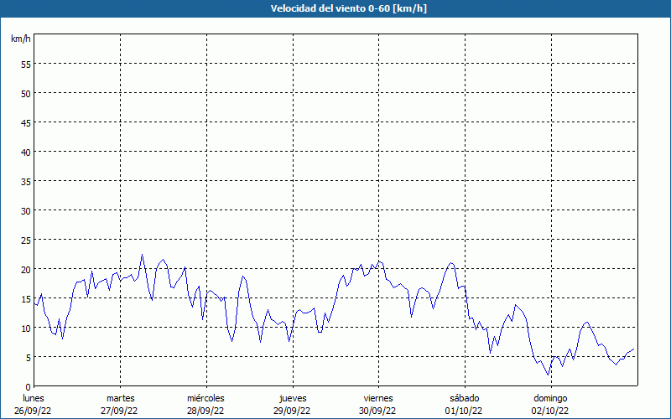Click the 'domingo' day label

tap(550, 399)
